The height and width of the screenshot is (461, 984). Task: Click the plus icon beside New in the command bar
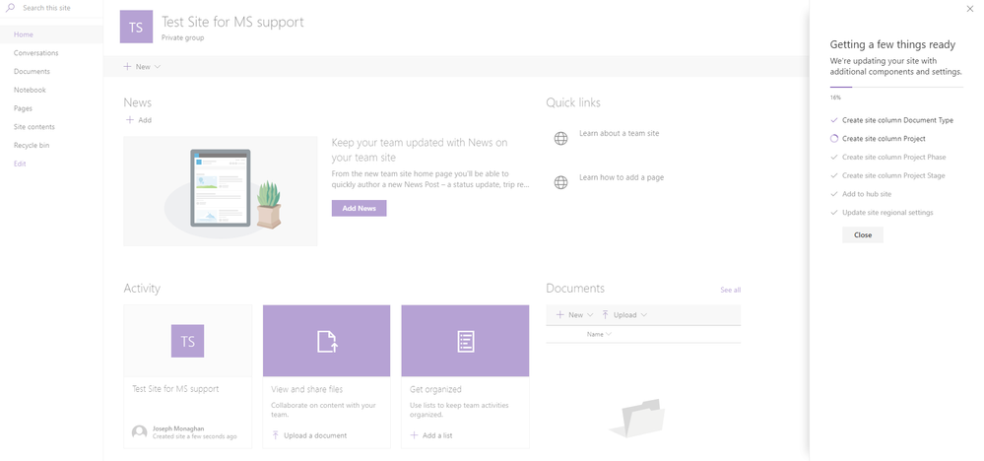click(x=127, y=66)
